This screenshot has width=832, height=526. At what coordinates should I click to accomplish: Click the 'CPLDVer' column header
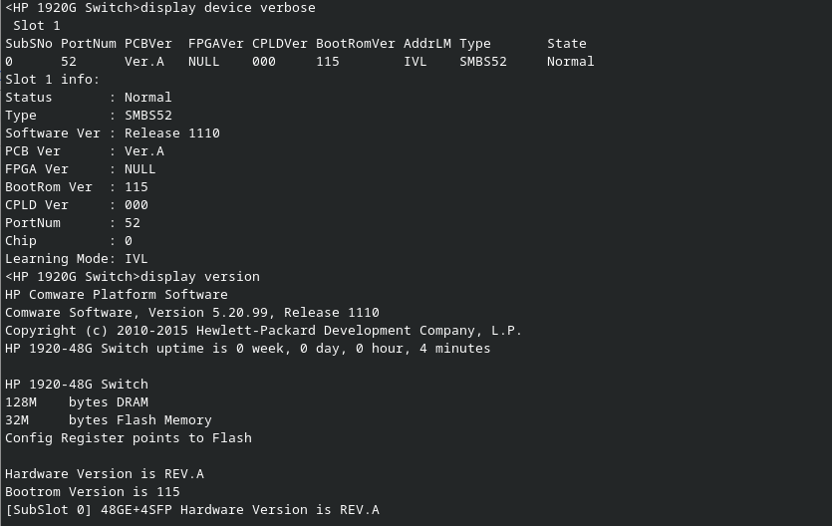click(280, 44)
